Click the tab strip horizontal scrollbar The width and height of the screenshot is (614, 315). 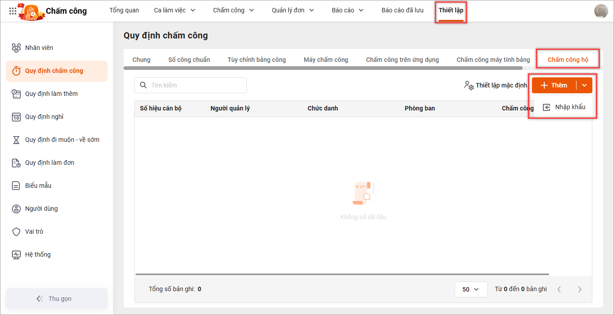pyautogui.click(x=323, y=68)
